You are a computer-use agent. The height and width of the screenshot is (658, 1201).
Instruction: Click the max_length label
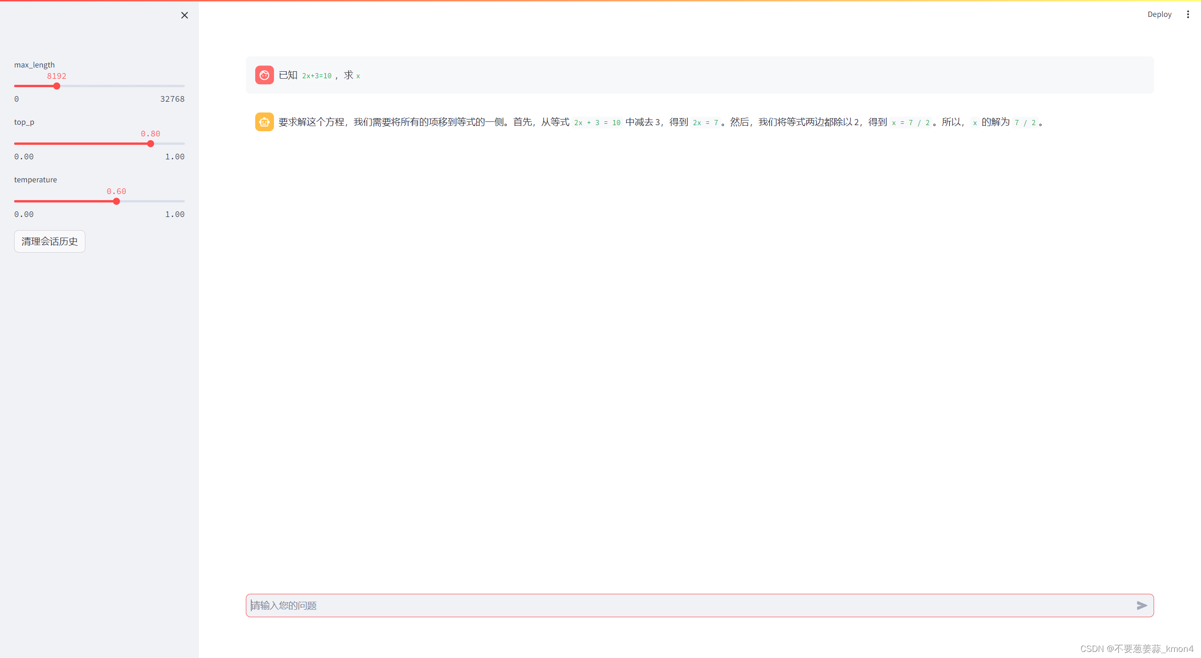[x=34, y=65]
